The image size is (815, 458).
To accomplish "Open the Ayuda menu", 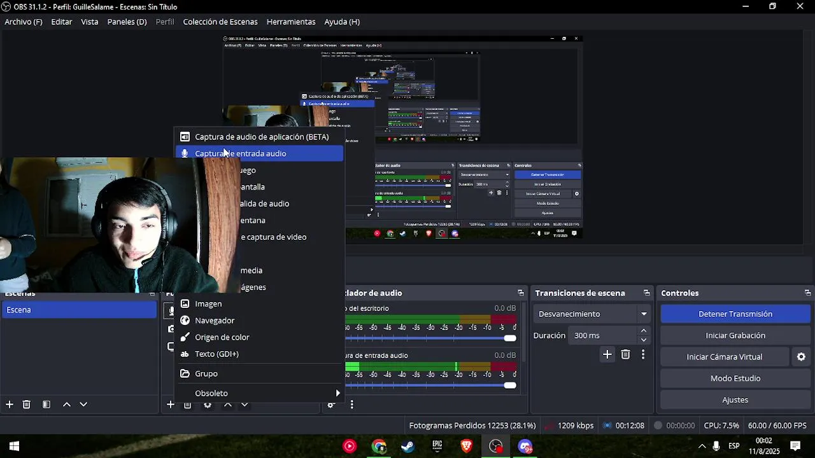I will 342,22.
